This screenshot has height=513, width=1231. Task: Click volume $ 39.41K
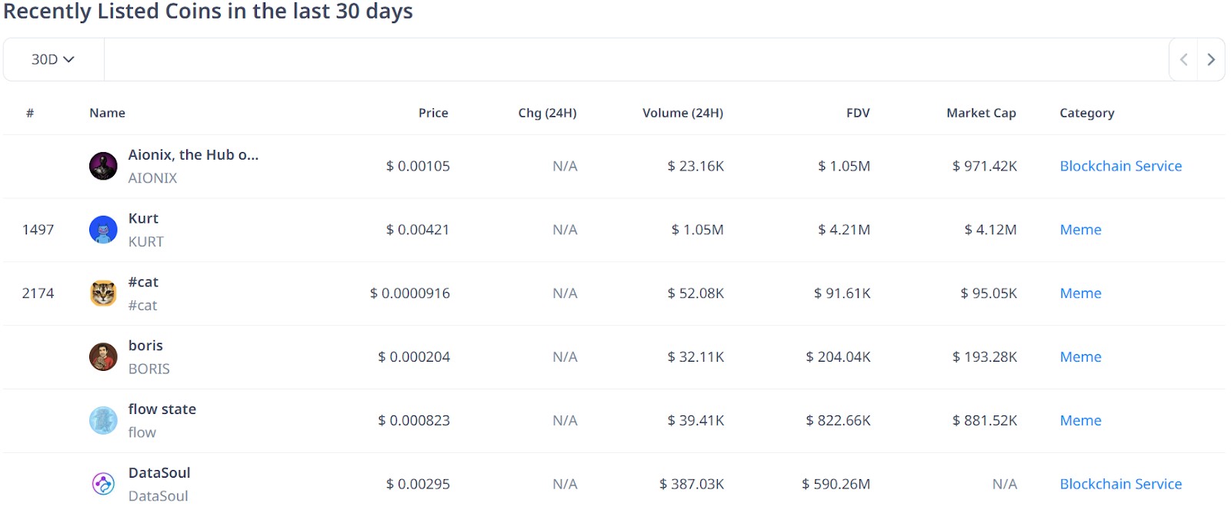[696, 421]
